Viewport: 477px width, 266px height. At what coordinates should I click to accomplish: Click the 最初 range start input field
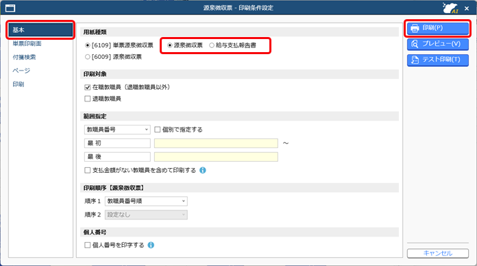216,143
